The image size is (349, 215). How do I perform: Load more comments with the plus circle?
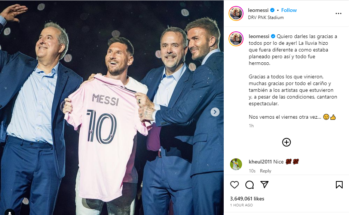(x=287, y=142)
